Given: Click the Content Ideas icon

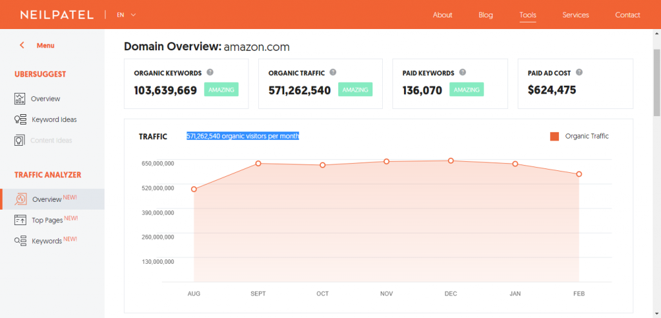Looking at the screenshot, I should pos(19,141).
